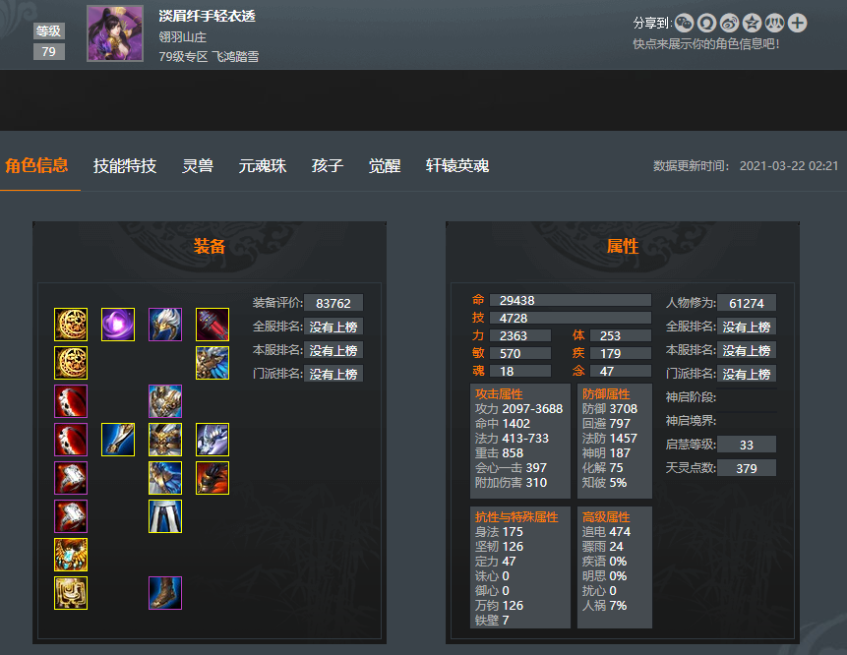
Task: Go to 觉醒 tab
Action: pyautogui.click(x=385, y=166)
